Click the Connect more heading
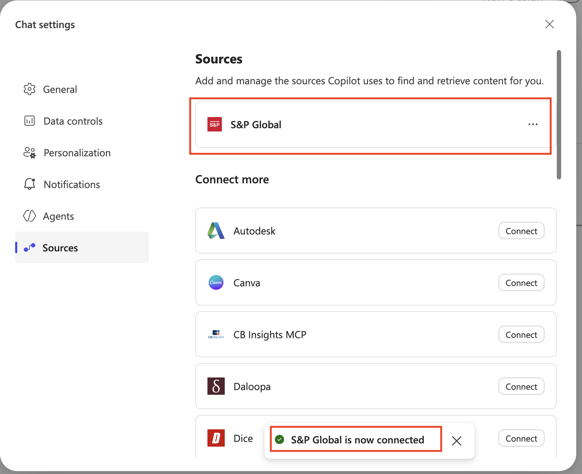 pos(232,179)
